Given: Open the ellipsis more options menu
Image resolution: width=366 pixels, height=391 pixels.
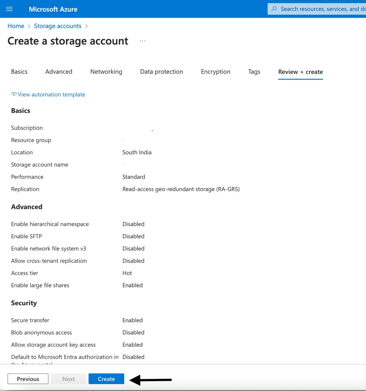Looking at the screenshot, I should tap(142, 41).
